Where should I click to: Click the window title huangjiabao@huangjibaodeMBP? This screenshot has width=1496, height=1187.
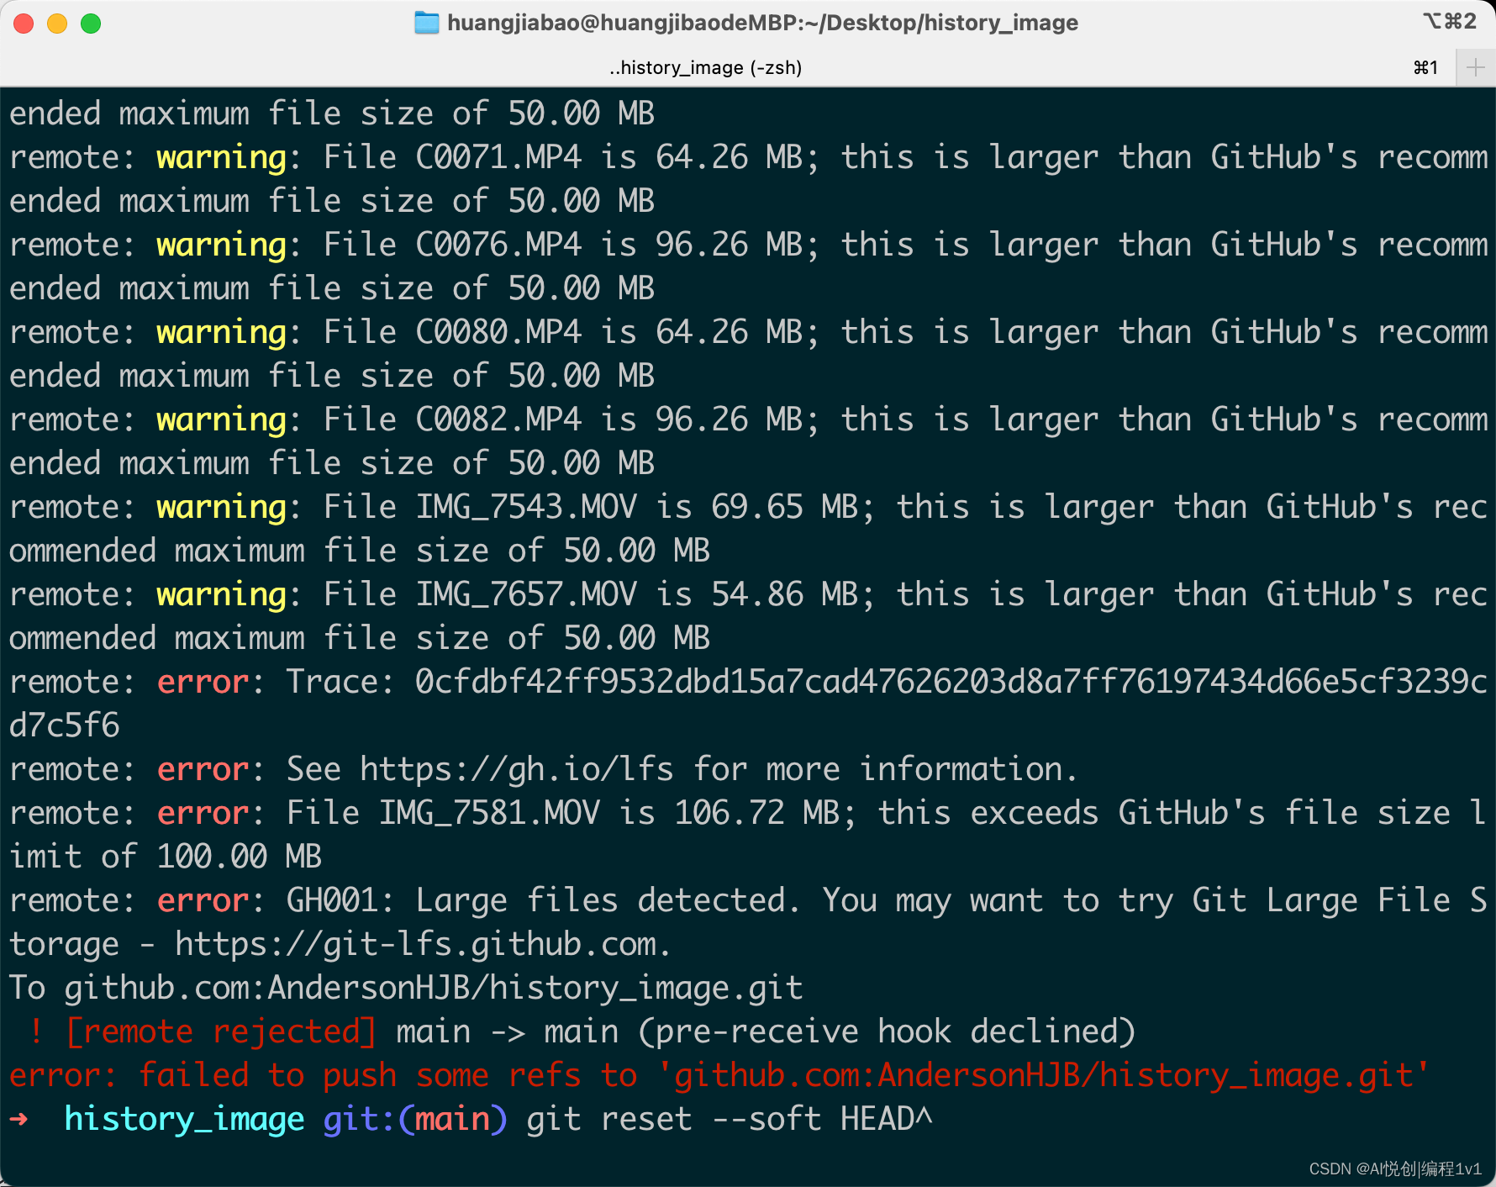[762, 23]
